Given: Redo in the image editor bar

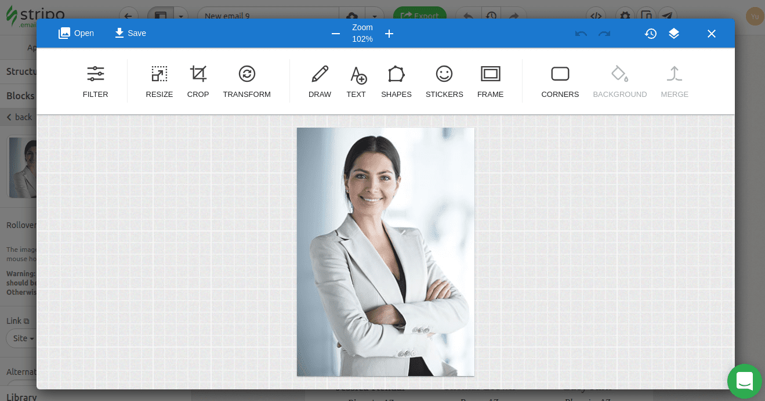Looking at the screenshot, I should click(604, 34).
